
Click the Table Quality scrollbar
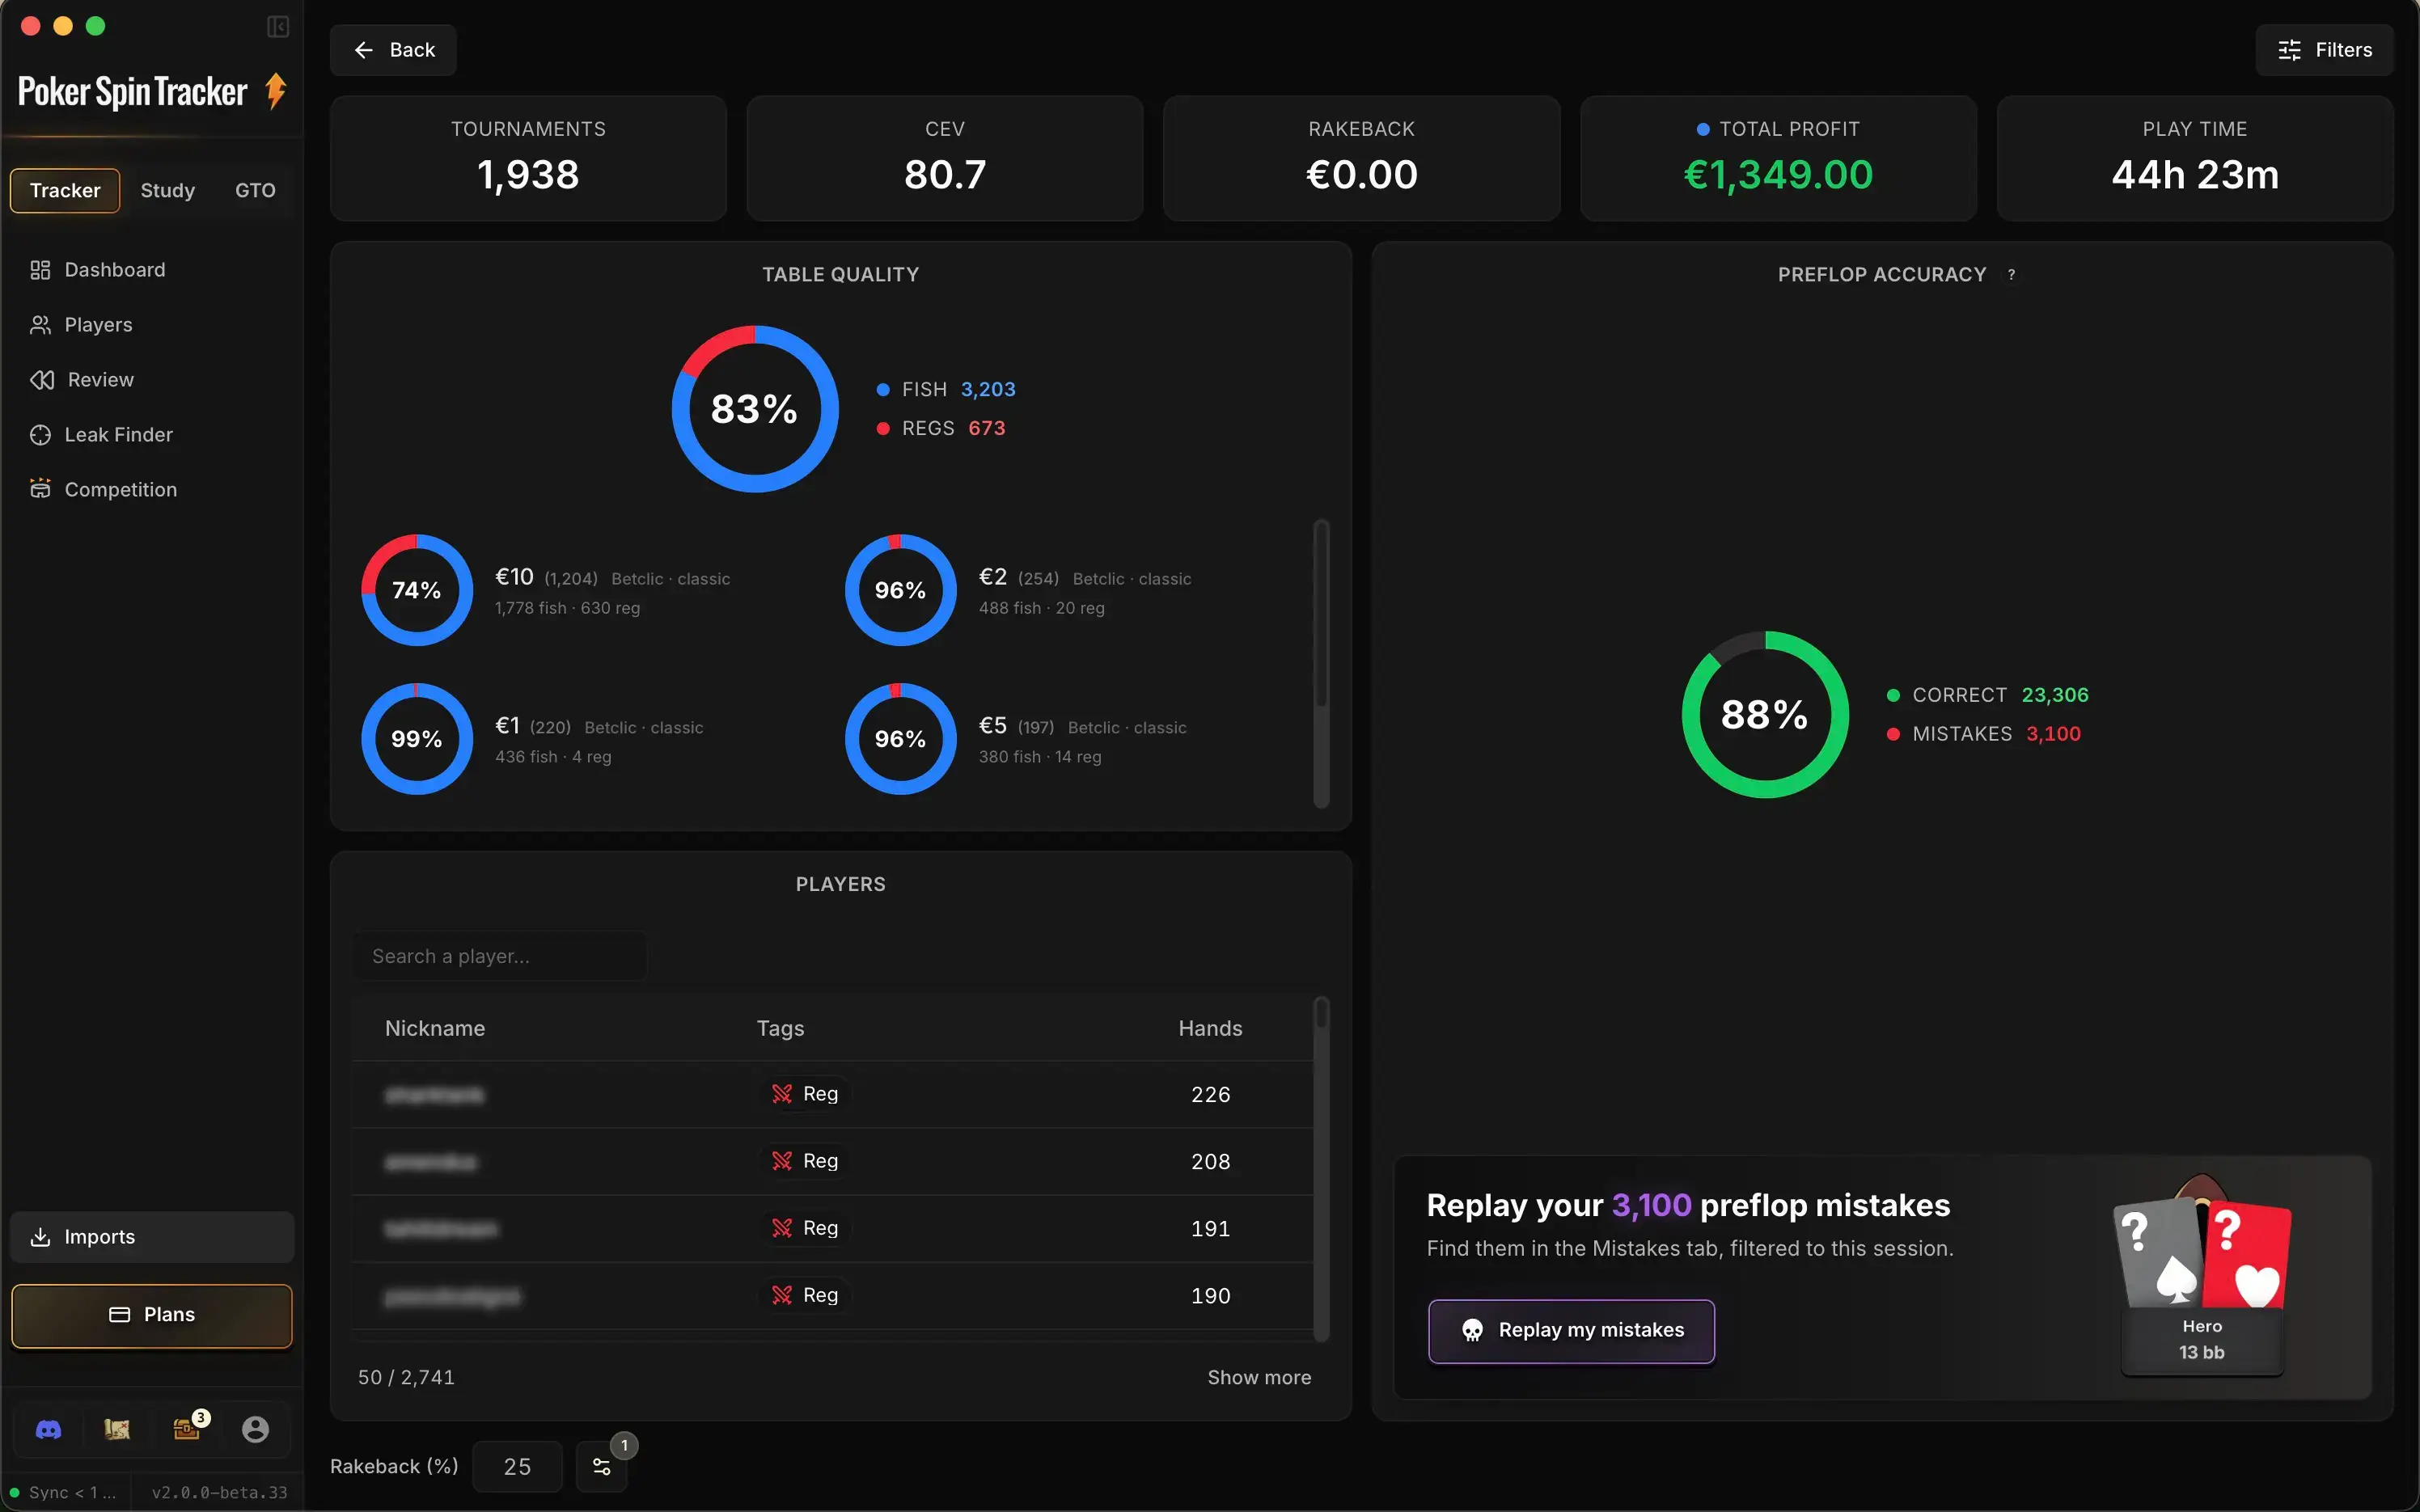click(x=1321, y=663)
